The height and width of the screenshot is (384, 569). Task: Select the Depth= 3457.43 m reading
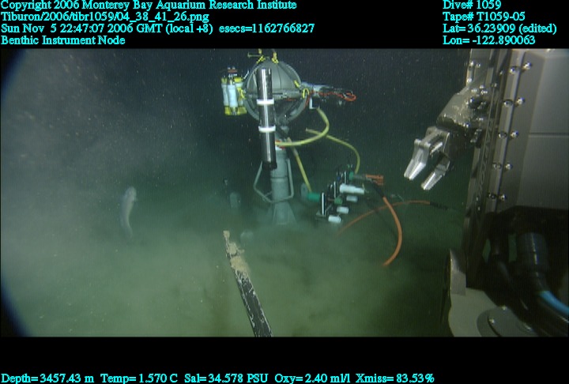pos(47,378)
